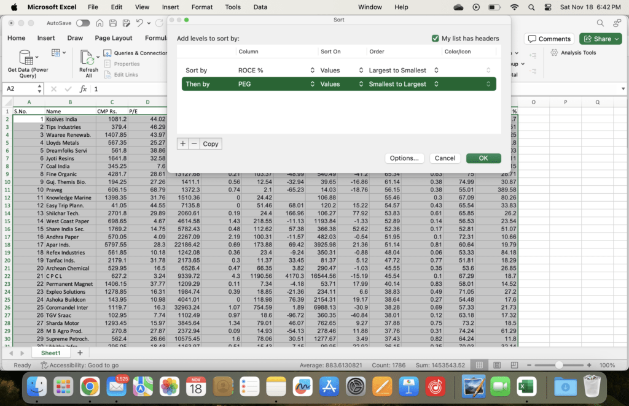Switch to the Page Layout ribbon tab

[x=114, y=38]
